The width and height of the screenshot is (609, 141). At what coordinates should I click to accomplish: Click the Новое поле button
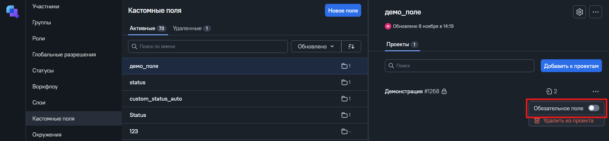tap(343, 10)
